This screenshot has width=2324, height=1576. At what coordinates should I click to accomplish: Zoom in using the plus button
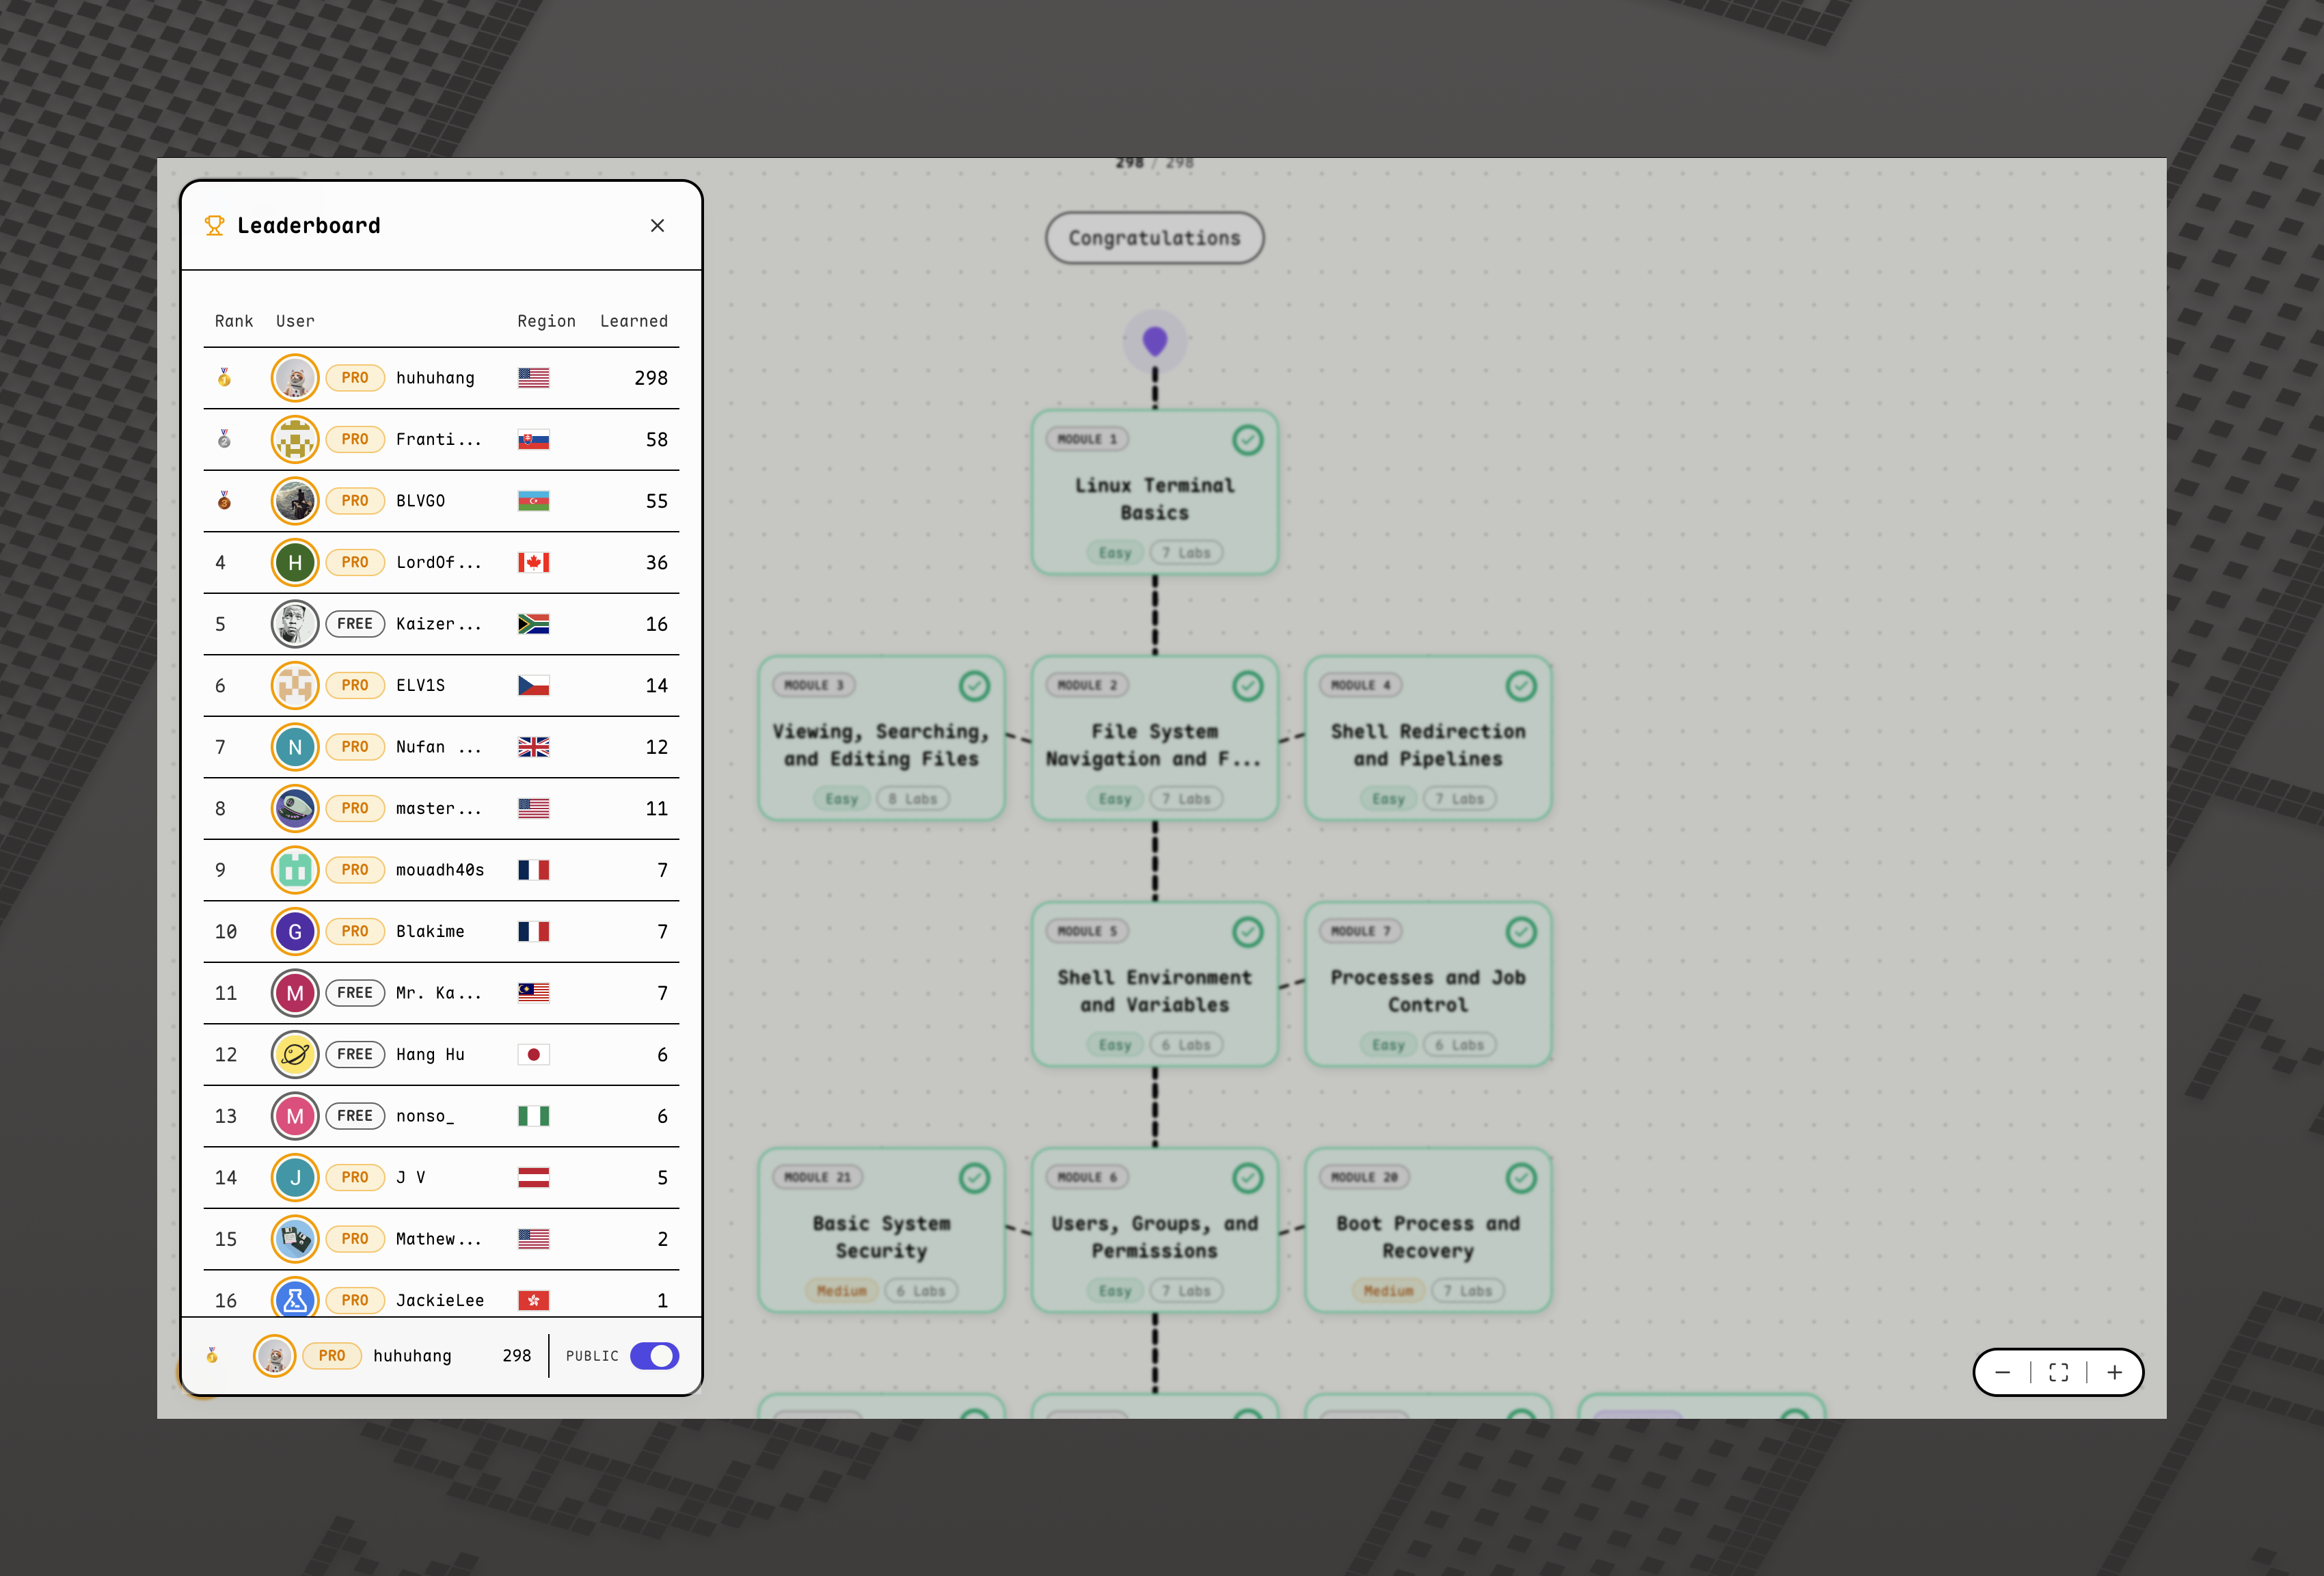(x=2115, y=1372)
